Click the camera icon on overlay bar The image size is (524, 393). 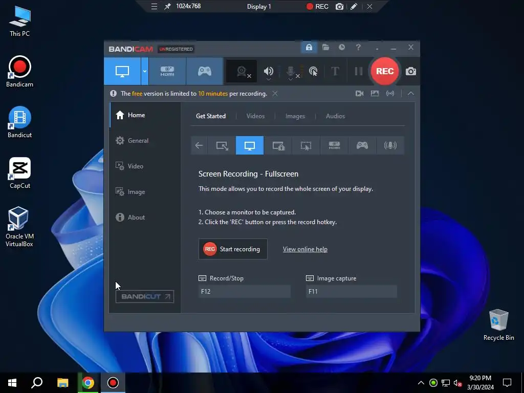click(x=339, y=7)
